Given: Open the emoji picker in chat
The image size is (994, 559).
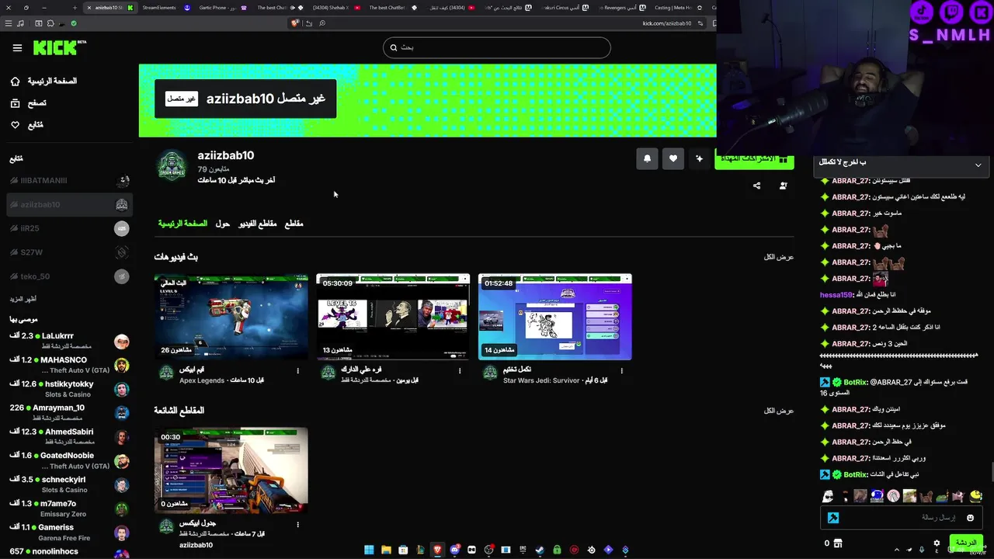Looking at the screenshot, I should 970,518.
